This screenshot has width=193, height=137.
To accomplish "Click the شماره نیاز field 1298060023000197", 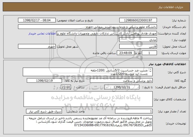I will point(138,20).
